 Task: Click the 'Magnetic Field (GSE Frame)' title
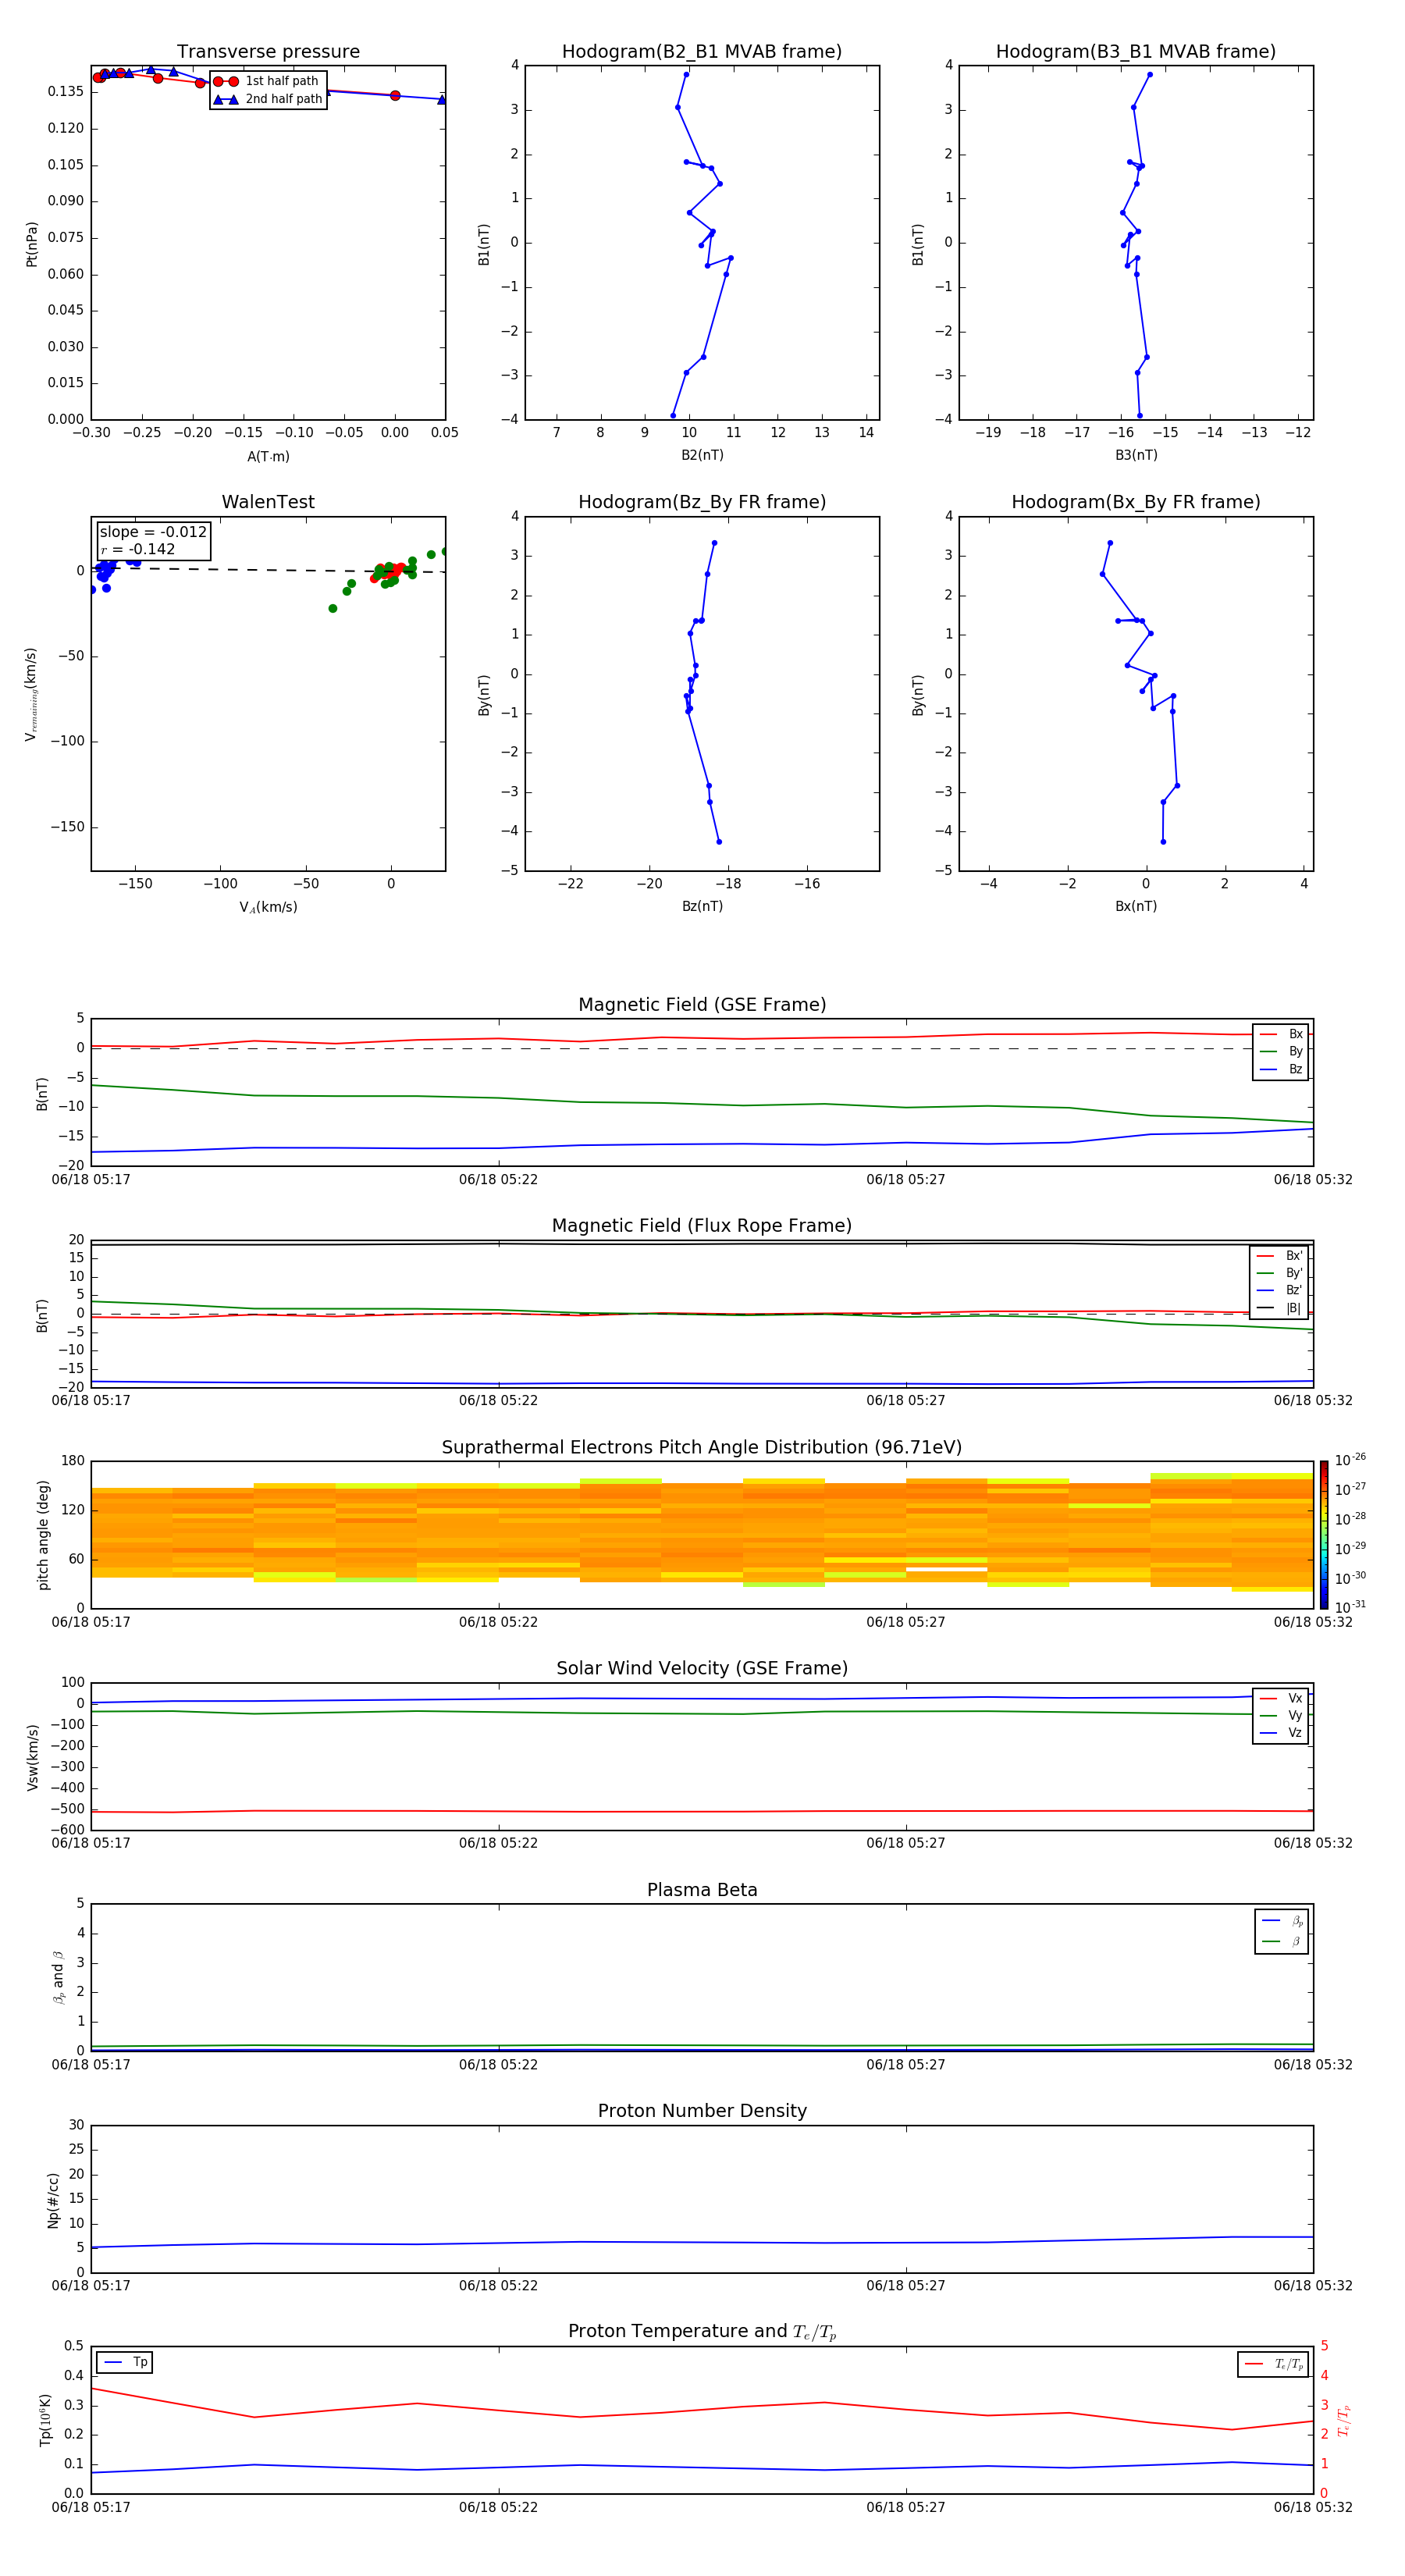pos(702,1005)
